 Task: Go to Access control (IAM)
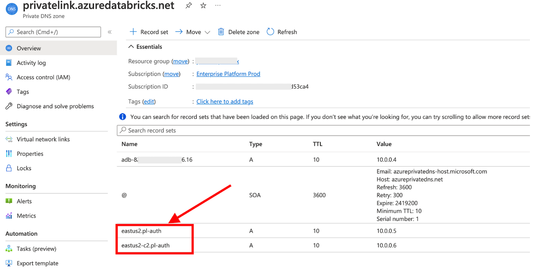click(x=43, y=77)
